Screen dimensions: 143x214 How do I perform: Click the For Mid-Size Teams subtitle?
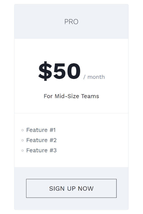pyautogui.click(x=71, y=96)
